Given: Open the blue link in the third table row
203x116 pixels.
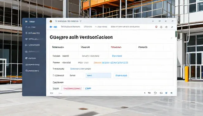Looking at the screenshot, I should point(81,69).
